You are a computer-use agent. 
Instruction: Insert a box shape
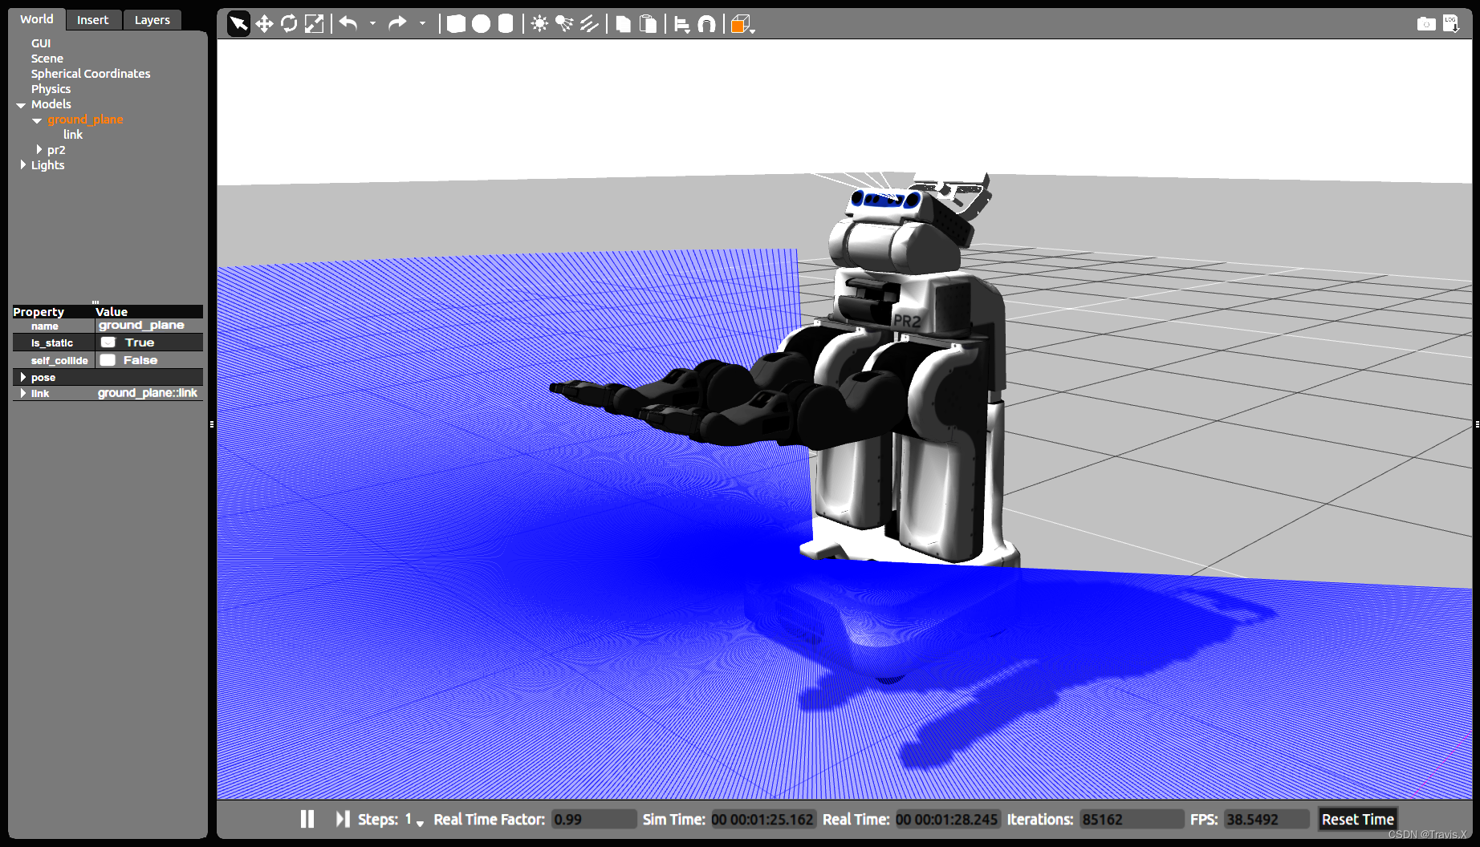pos(456,24)
